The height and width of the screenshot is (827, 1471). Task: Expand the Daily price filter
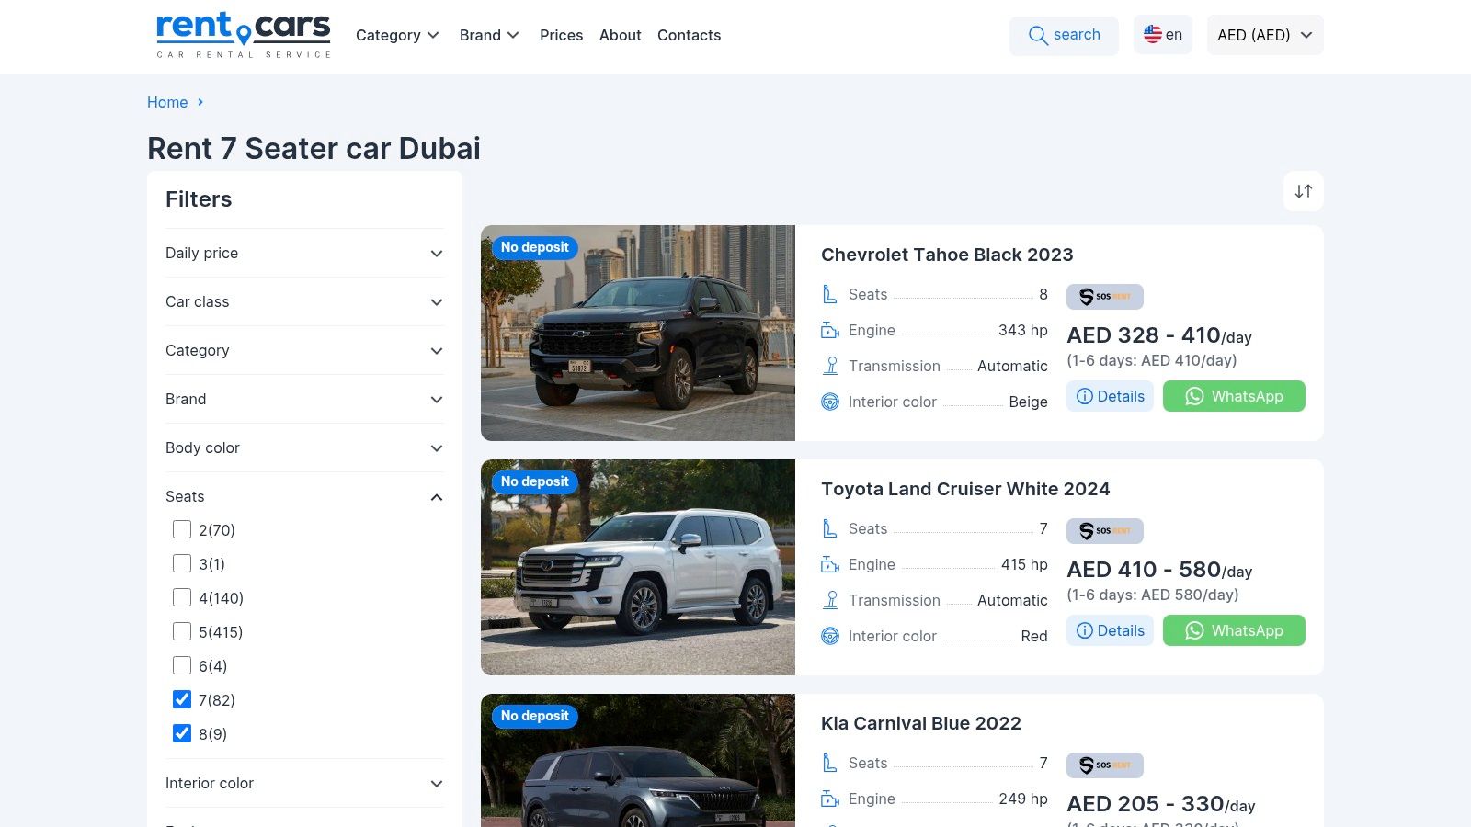[303, 253]
